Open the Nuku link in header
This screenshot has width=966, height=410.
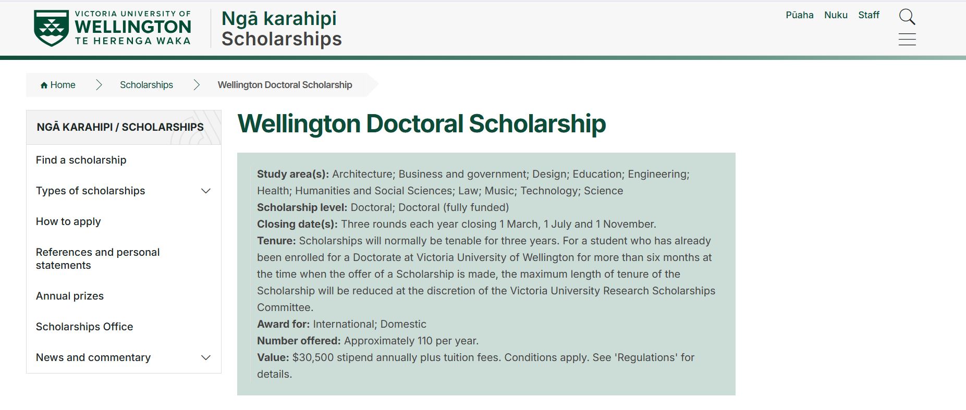pyautogui.click(x=836, y=15)
